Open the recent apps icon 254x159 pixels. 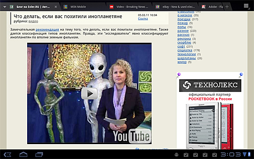tap(39, 155)
